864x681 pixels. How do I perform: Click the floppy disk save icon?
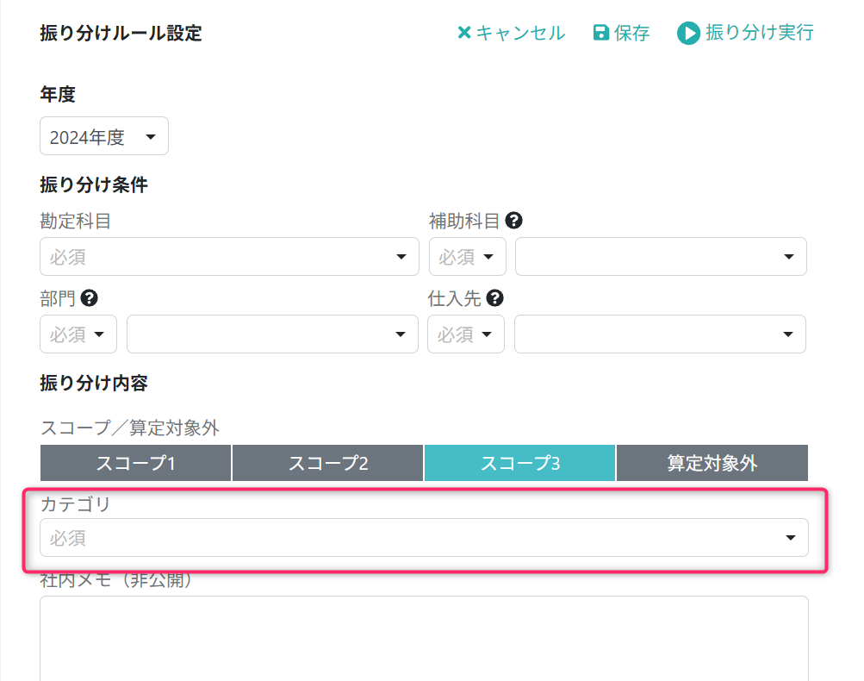tap(601, 34)
